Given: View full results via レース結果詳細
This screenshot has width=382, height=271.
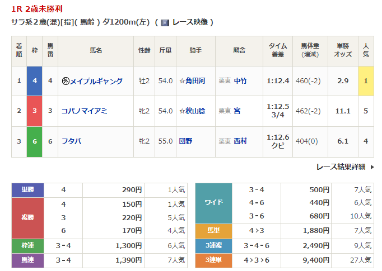Looking at the screenshot, I should [341, 167].
